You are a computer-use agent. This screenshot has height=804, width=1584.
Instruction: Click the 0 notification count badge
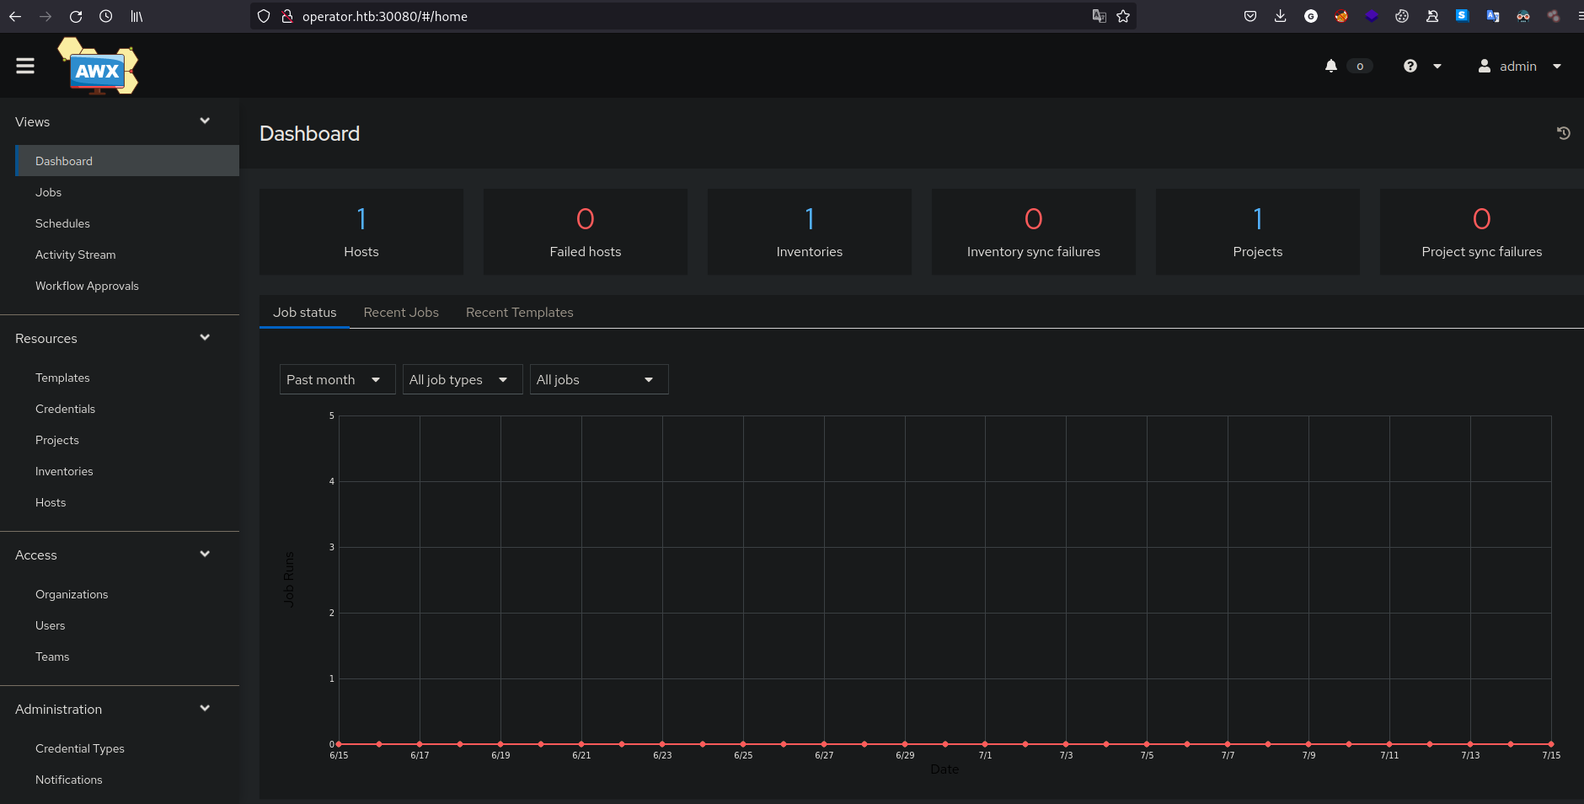[x=1360, y=66]
